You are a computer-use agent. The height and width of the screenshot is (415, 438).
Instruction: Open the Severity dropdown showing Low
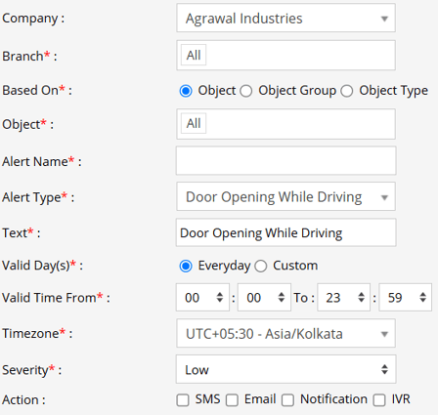[285, 369]
